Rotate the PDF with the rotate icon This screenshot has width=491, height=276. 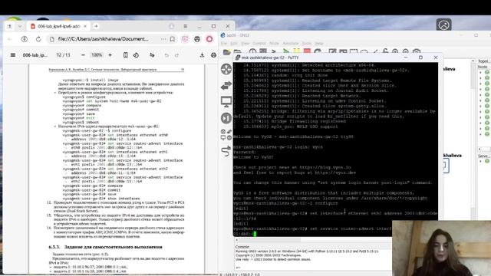(x=136, y=55)
